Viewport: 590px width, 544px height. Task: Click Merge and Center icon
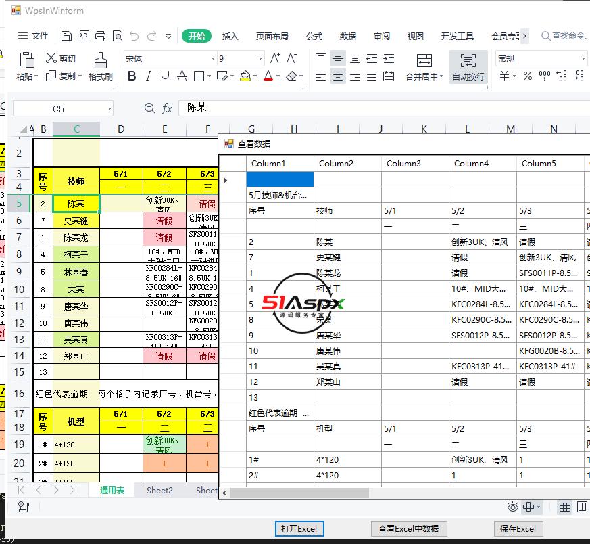point(424,60)
